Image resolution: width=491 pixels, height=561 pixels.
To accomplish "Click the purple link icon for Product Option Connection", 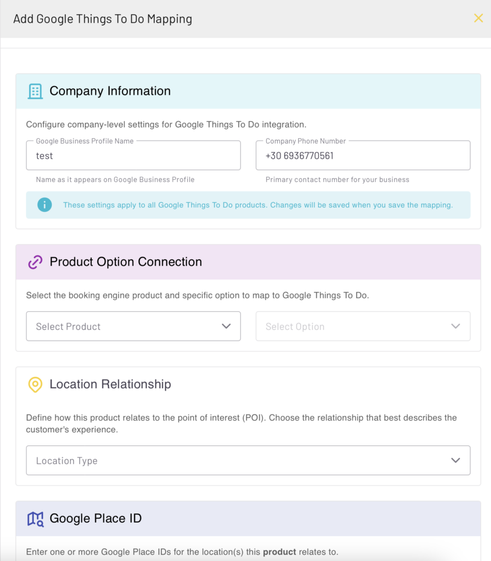I will pyautogui.click(x=35, y=262).
